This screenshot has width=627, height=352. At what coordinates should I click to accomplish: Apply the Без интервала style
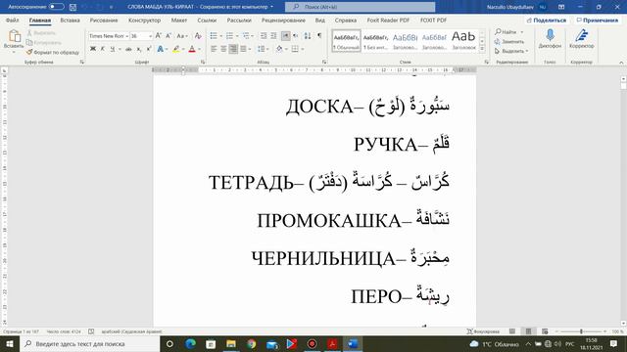[375, 41]
